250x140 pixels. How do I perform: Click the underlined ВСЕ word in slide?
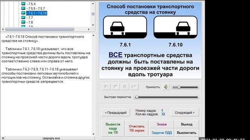116,55
